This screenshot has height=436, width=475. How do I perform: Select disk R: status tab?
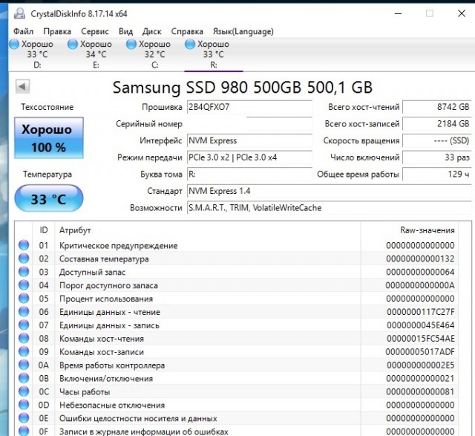(213, 54)
